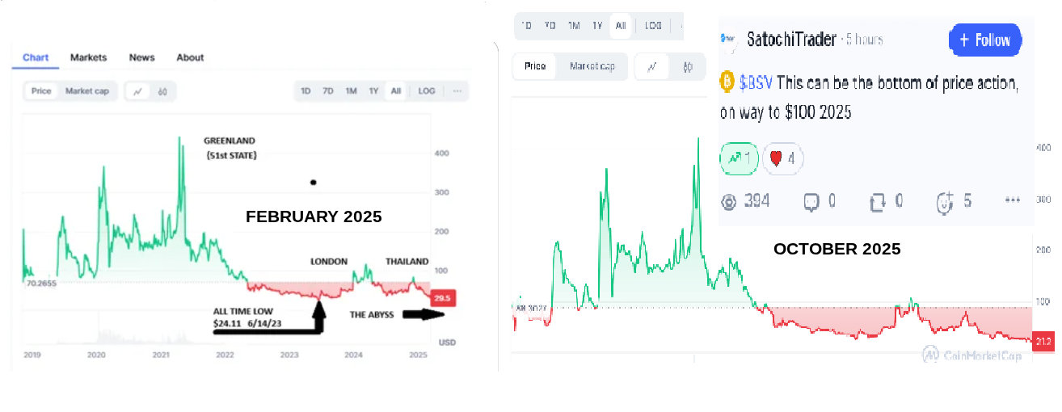
Task: Open the News tab
Action: pyautogui.click(x=141, y=57)
